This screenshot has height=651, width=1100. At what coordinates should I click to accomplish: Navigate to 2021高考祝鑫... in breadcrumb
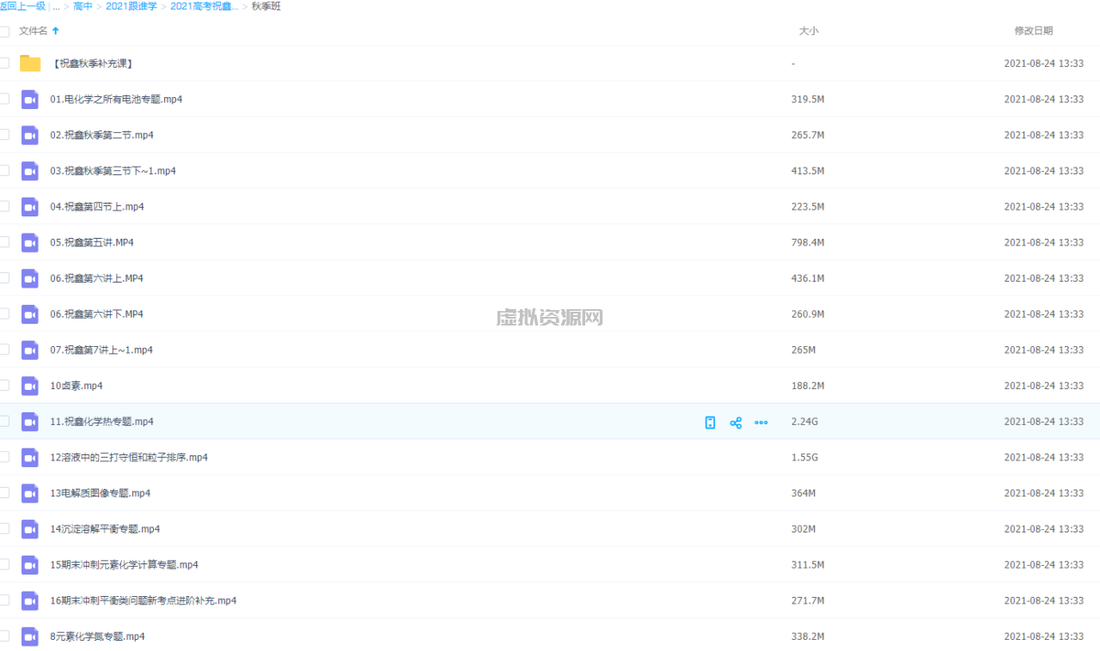(205, 6)
